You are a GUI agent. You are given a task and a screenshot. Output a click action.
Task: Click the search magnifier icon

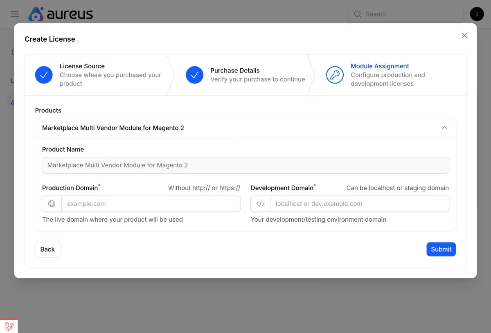click(x=358, y=14)
